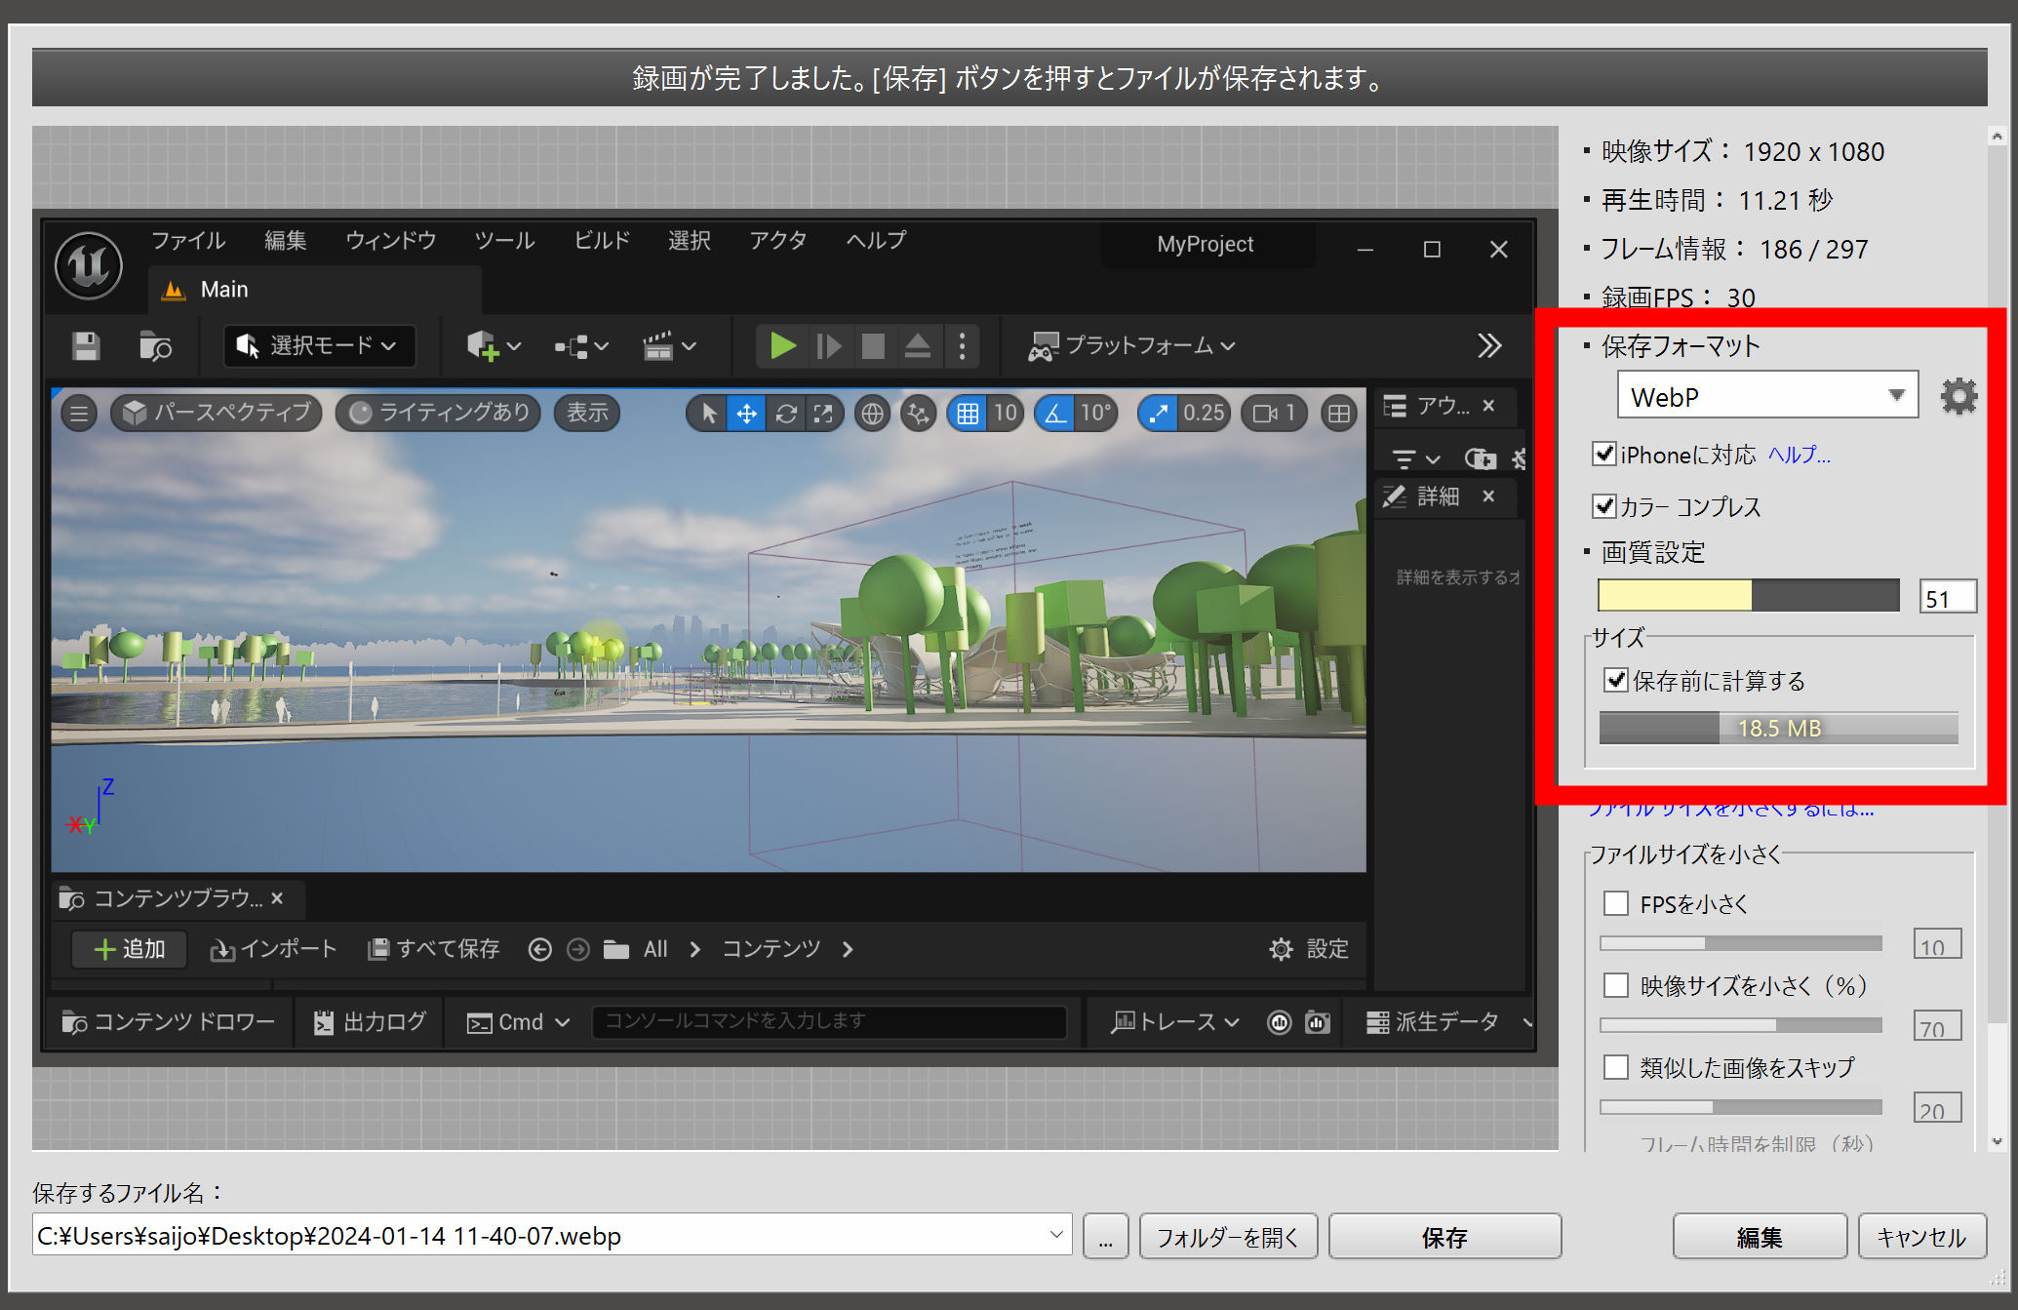Toggle the カラー コンプレス checkbox
The width and height of the screenshot is (2018, 1310).
(1603, 506)
